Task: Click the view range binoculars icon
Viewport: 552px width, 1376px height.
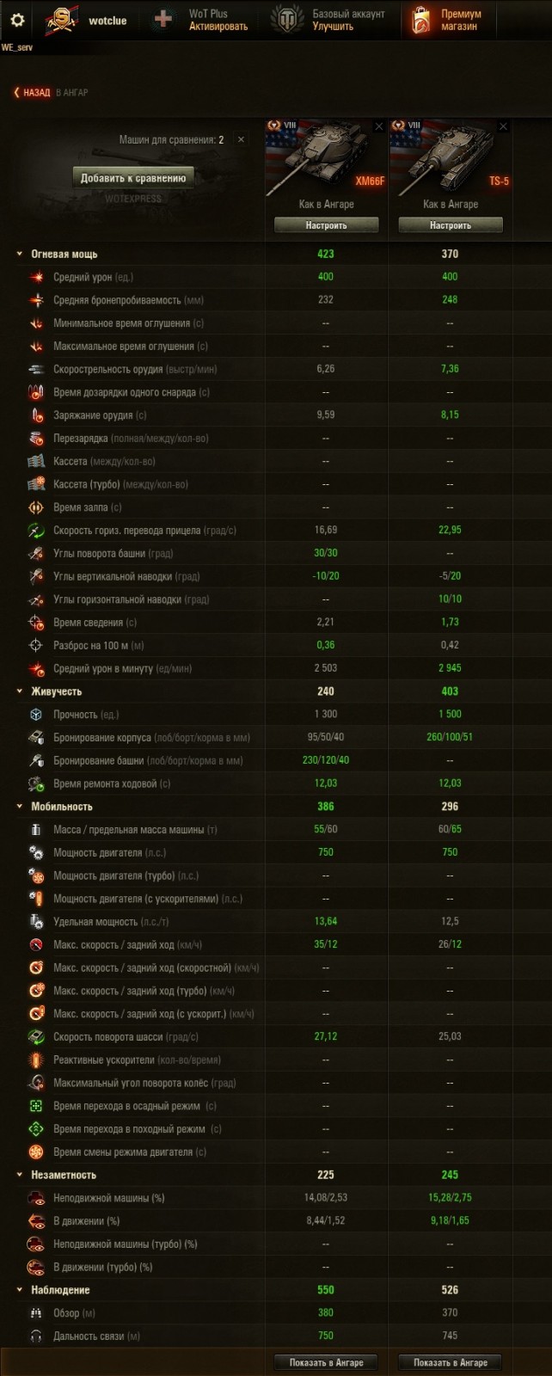Action: point(36,1313)
